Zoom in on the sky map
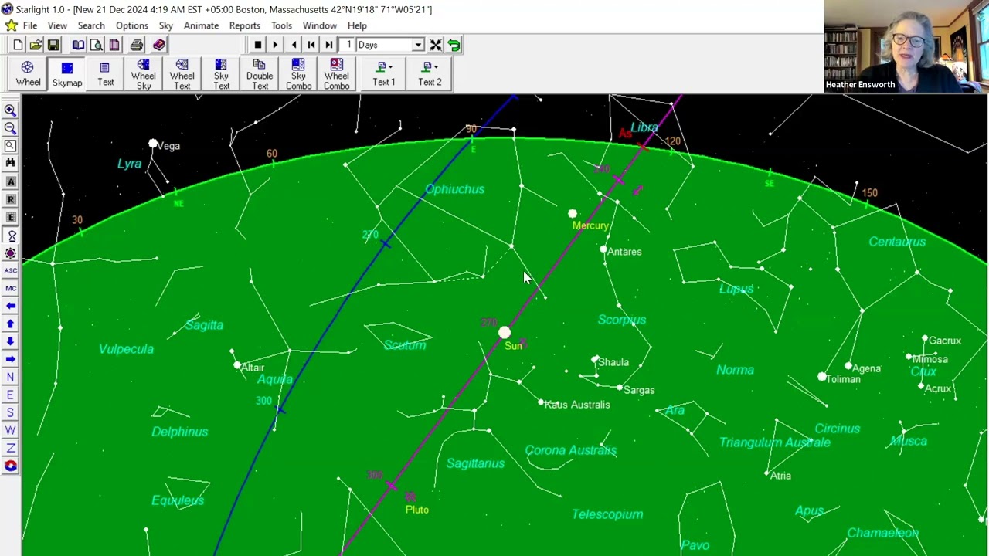 tap(10, 110)
